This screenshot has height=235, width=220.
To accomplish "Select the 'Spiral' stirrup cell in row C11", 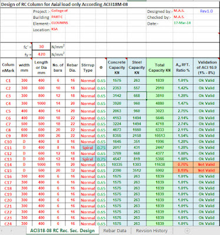I will (88, 147).
